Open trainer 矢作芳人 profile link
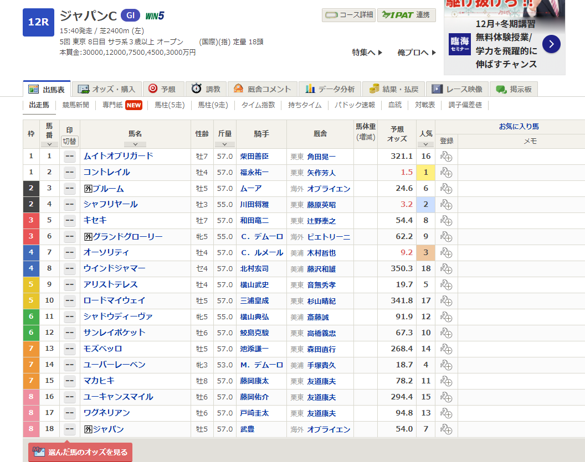Image resolution: width=585 pixels, height=462 pixels. coord(322,173)
